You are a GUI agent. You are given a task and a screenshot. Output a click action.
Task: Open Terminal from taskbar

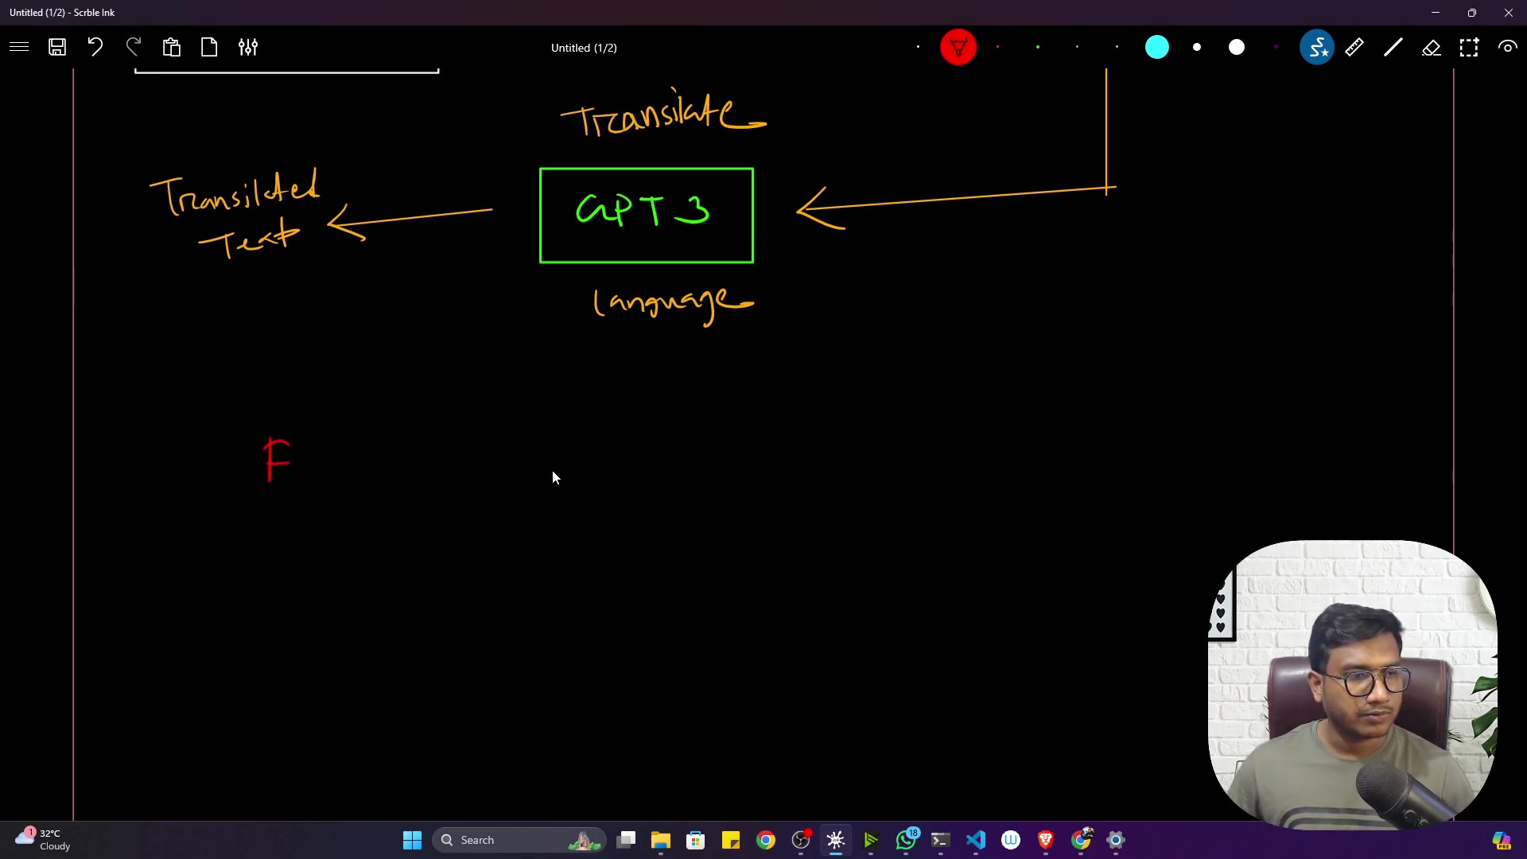(x=941, y=840)
